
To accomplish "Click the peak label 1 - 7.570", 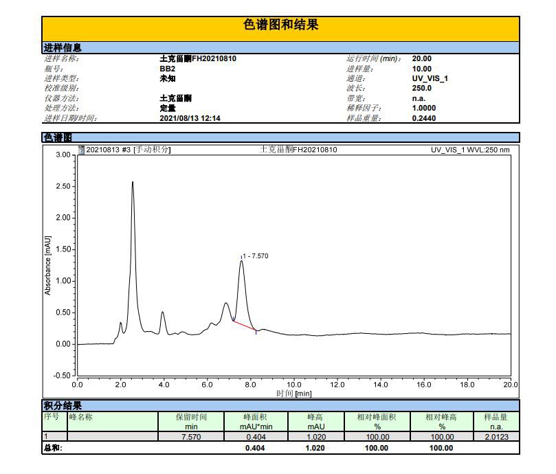I will pyautogui.click(x=256, y=256).
